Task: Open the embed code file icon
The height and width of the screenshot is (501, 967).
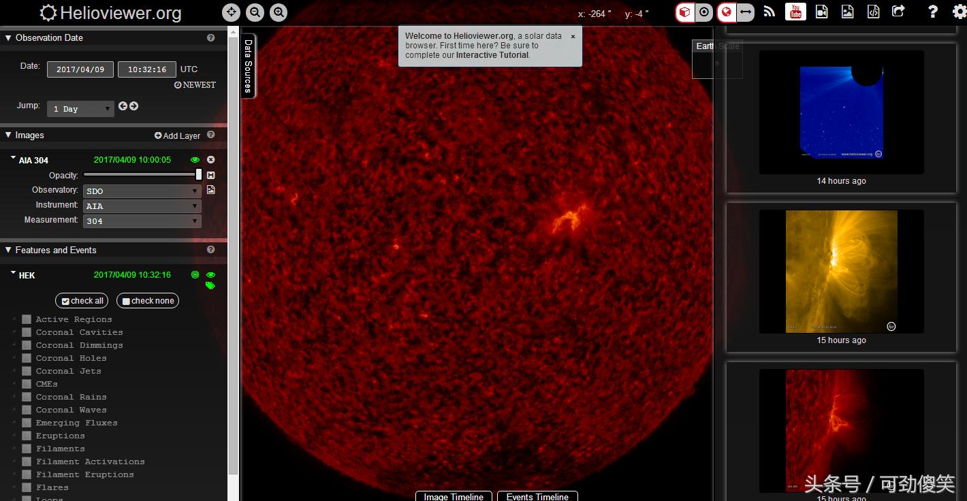Action: click(x=873, y=12)
